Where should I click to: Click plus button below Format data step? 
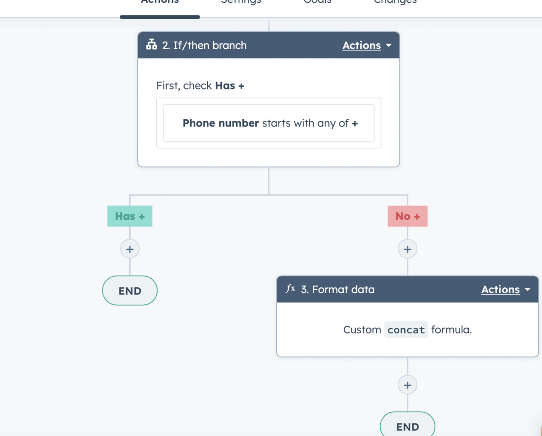(407, 385)
